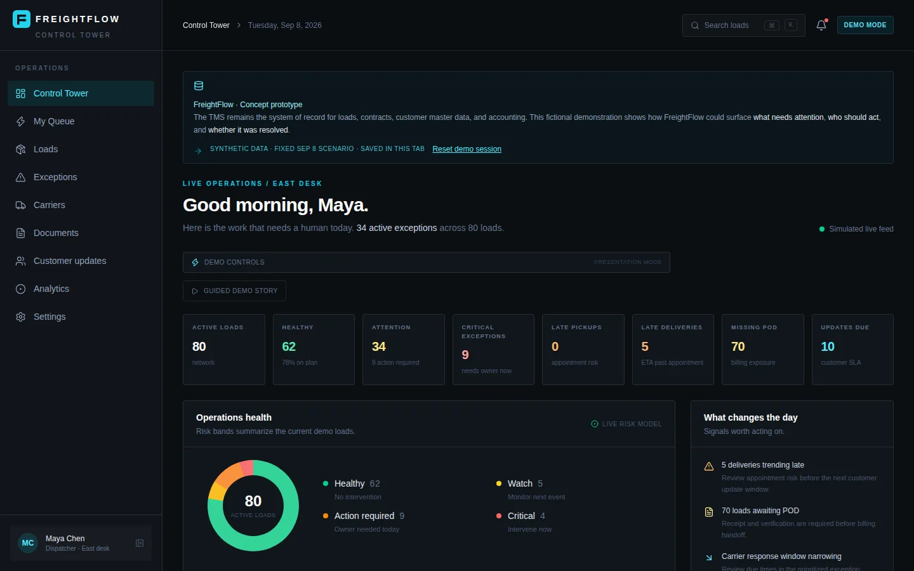
Task: Open My Queue page
Action: [81, 121]
